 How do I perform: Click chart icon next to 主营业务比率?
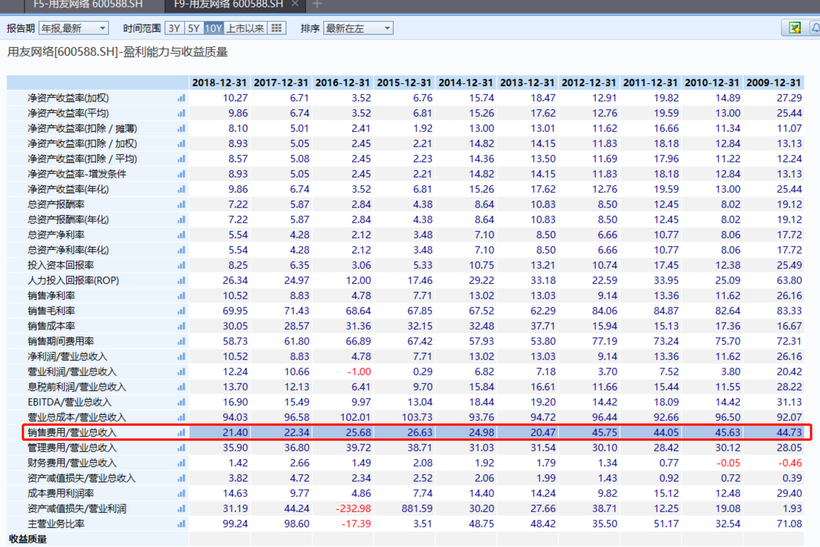(x=181, y=524)
